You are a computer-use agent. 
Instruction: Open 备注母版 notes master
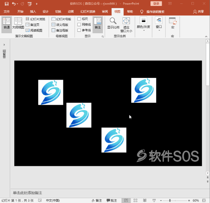point(60,30)
